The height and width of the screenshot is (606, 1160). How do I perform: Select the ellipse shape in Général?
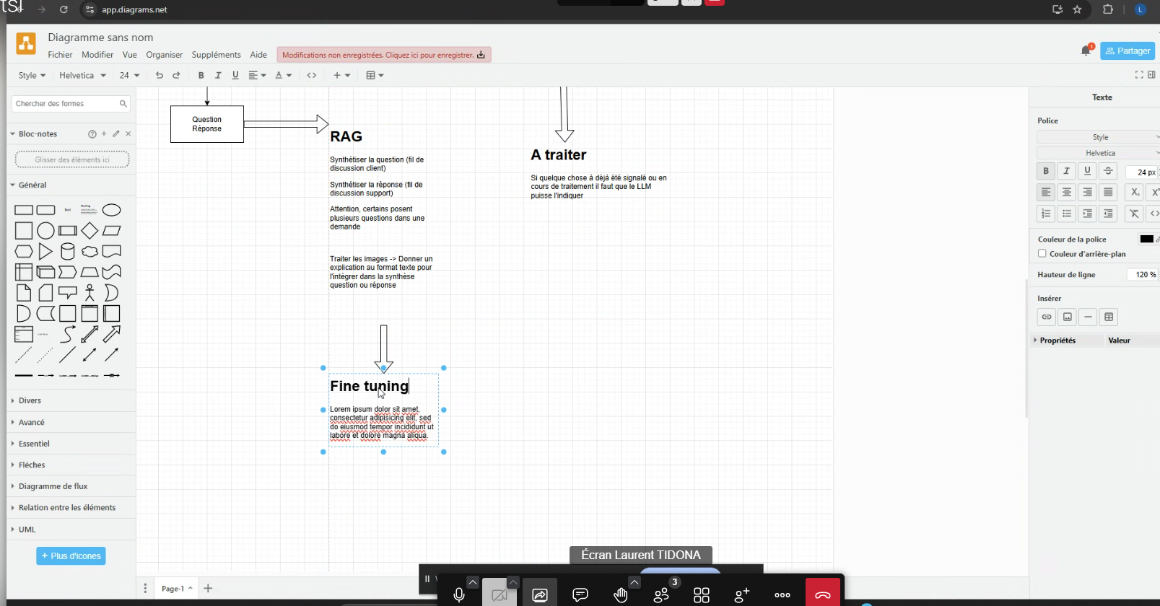111,210
